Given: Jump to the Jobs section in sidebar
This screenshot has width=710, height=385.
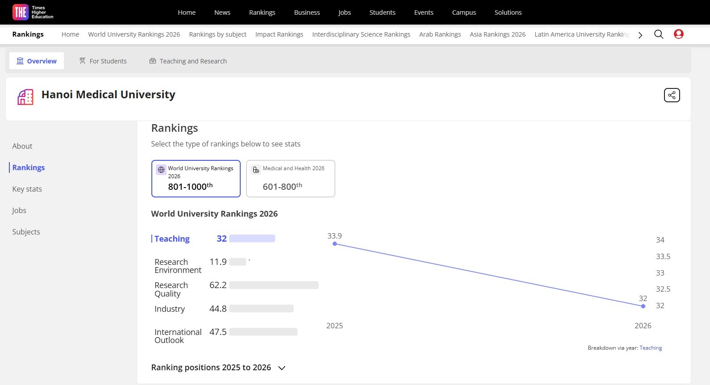Looking at the screenshot, I should coord(19,210).
